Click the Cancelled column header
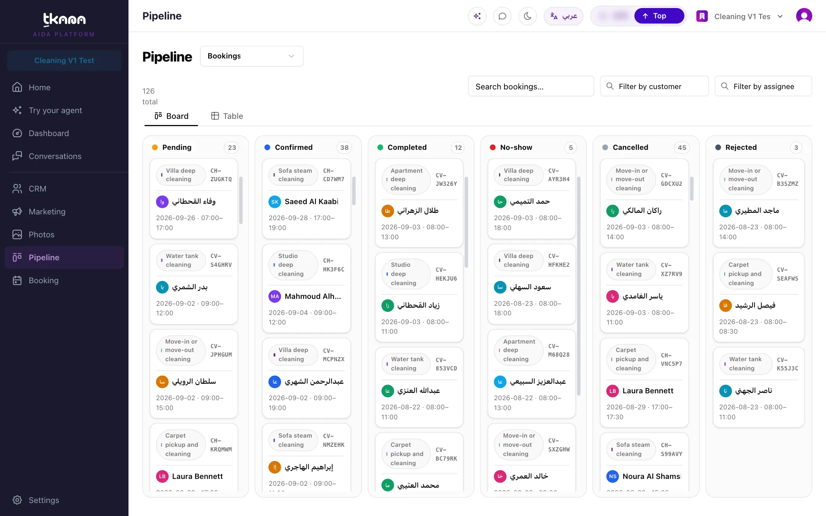This screenshot has width=826, height=516. (x=646, y=148)
